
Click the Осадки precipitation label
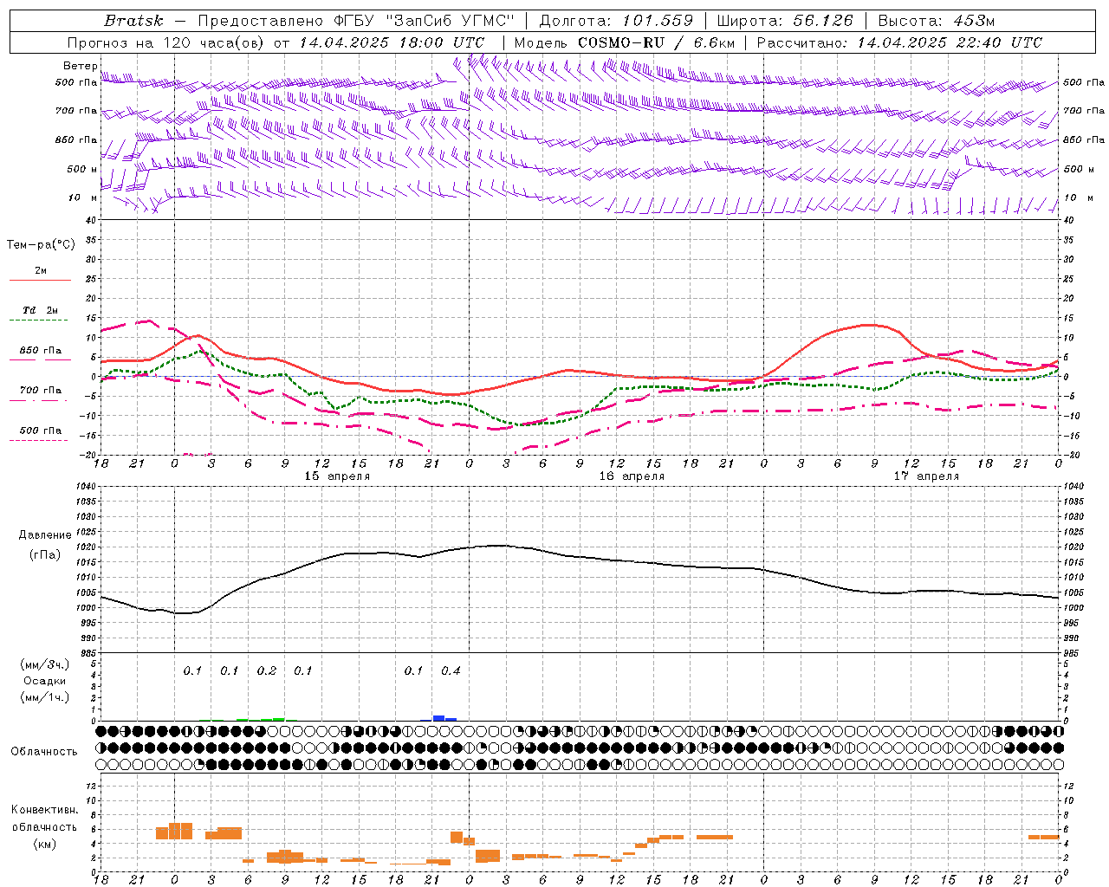(x=44, y=681)
